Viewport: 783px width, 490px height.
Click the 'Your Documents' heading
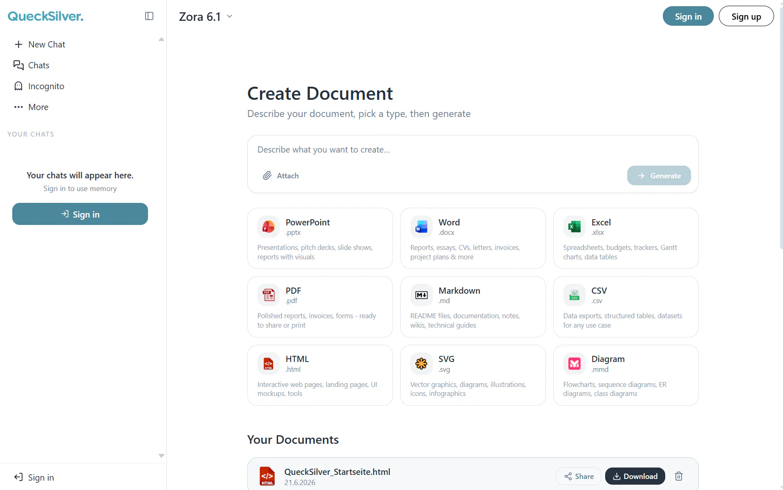(293, 440)
